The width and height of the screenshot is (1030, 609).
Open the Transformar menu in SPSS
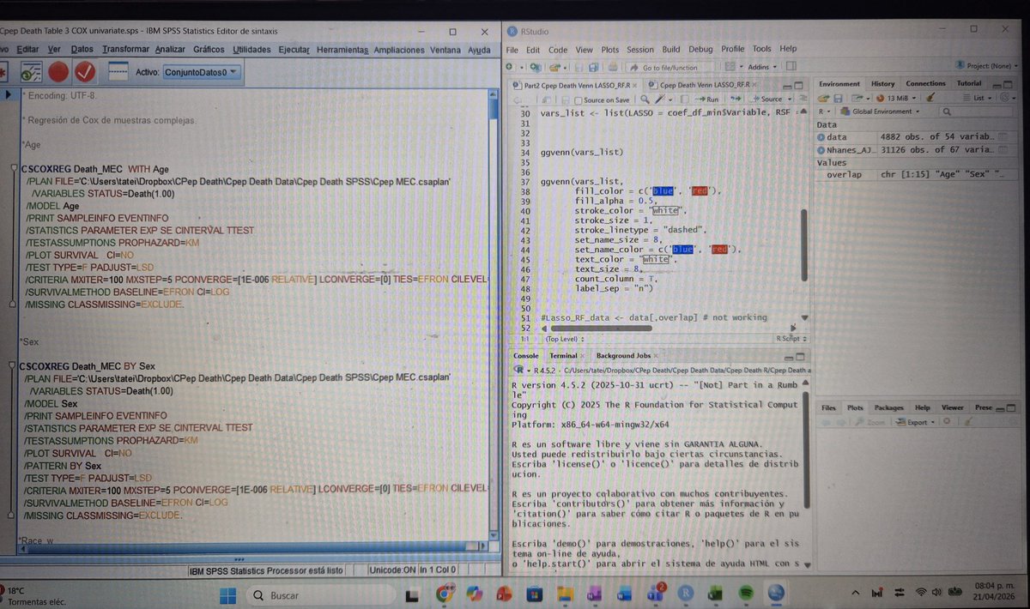(x=125, y=50)
